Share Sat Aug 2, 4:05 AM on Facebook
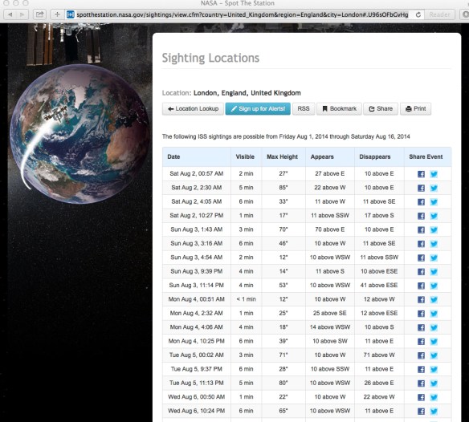Viewport: 469px width, 422px height. coord(421,202)
